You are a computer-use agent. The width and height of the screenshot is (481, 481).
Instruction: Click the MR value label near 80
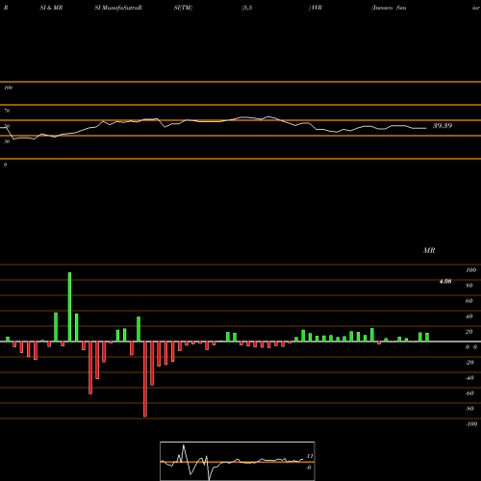pos(445,282)
